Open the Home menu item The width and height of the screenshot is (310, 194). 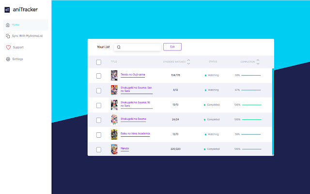point(26,25)
